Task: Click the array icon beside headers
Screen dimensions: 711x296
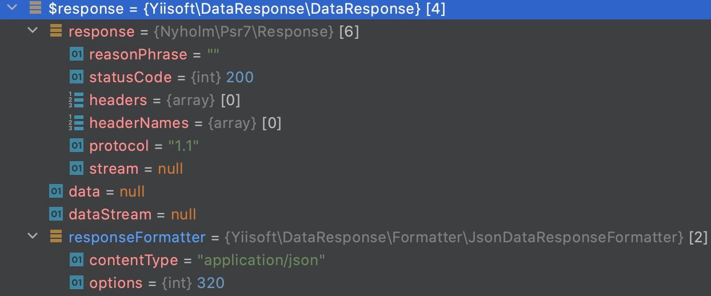Action: pos(76,100)
